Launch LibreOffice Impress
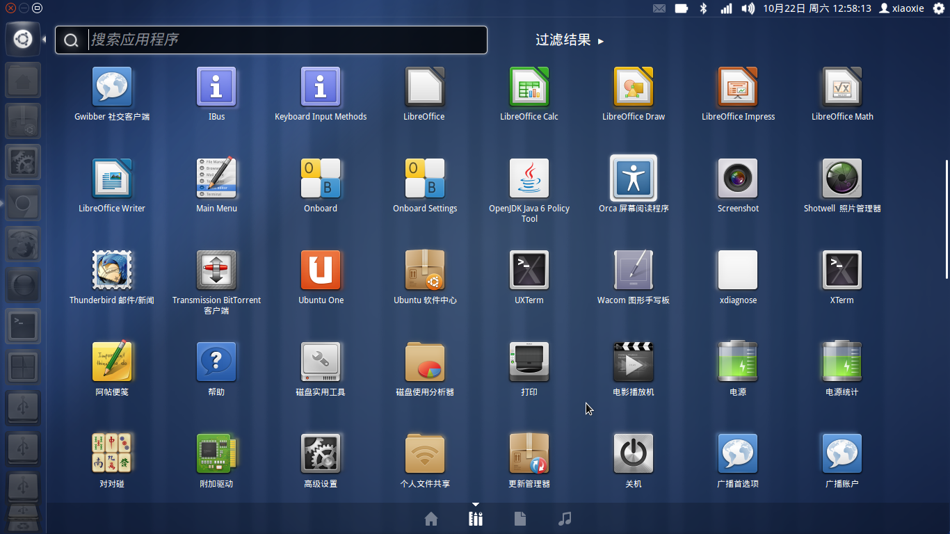The width and height of the screenshot is (950, 534). (x=738, y=87)
